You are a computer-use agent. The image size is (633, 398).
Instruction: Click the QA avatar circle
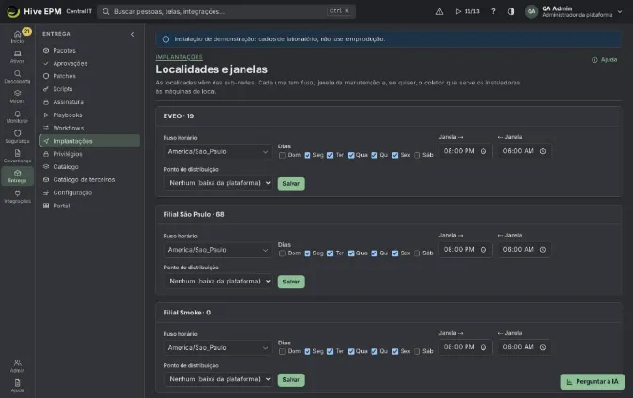coord(531,11)
